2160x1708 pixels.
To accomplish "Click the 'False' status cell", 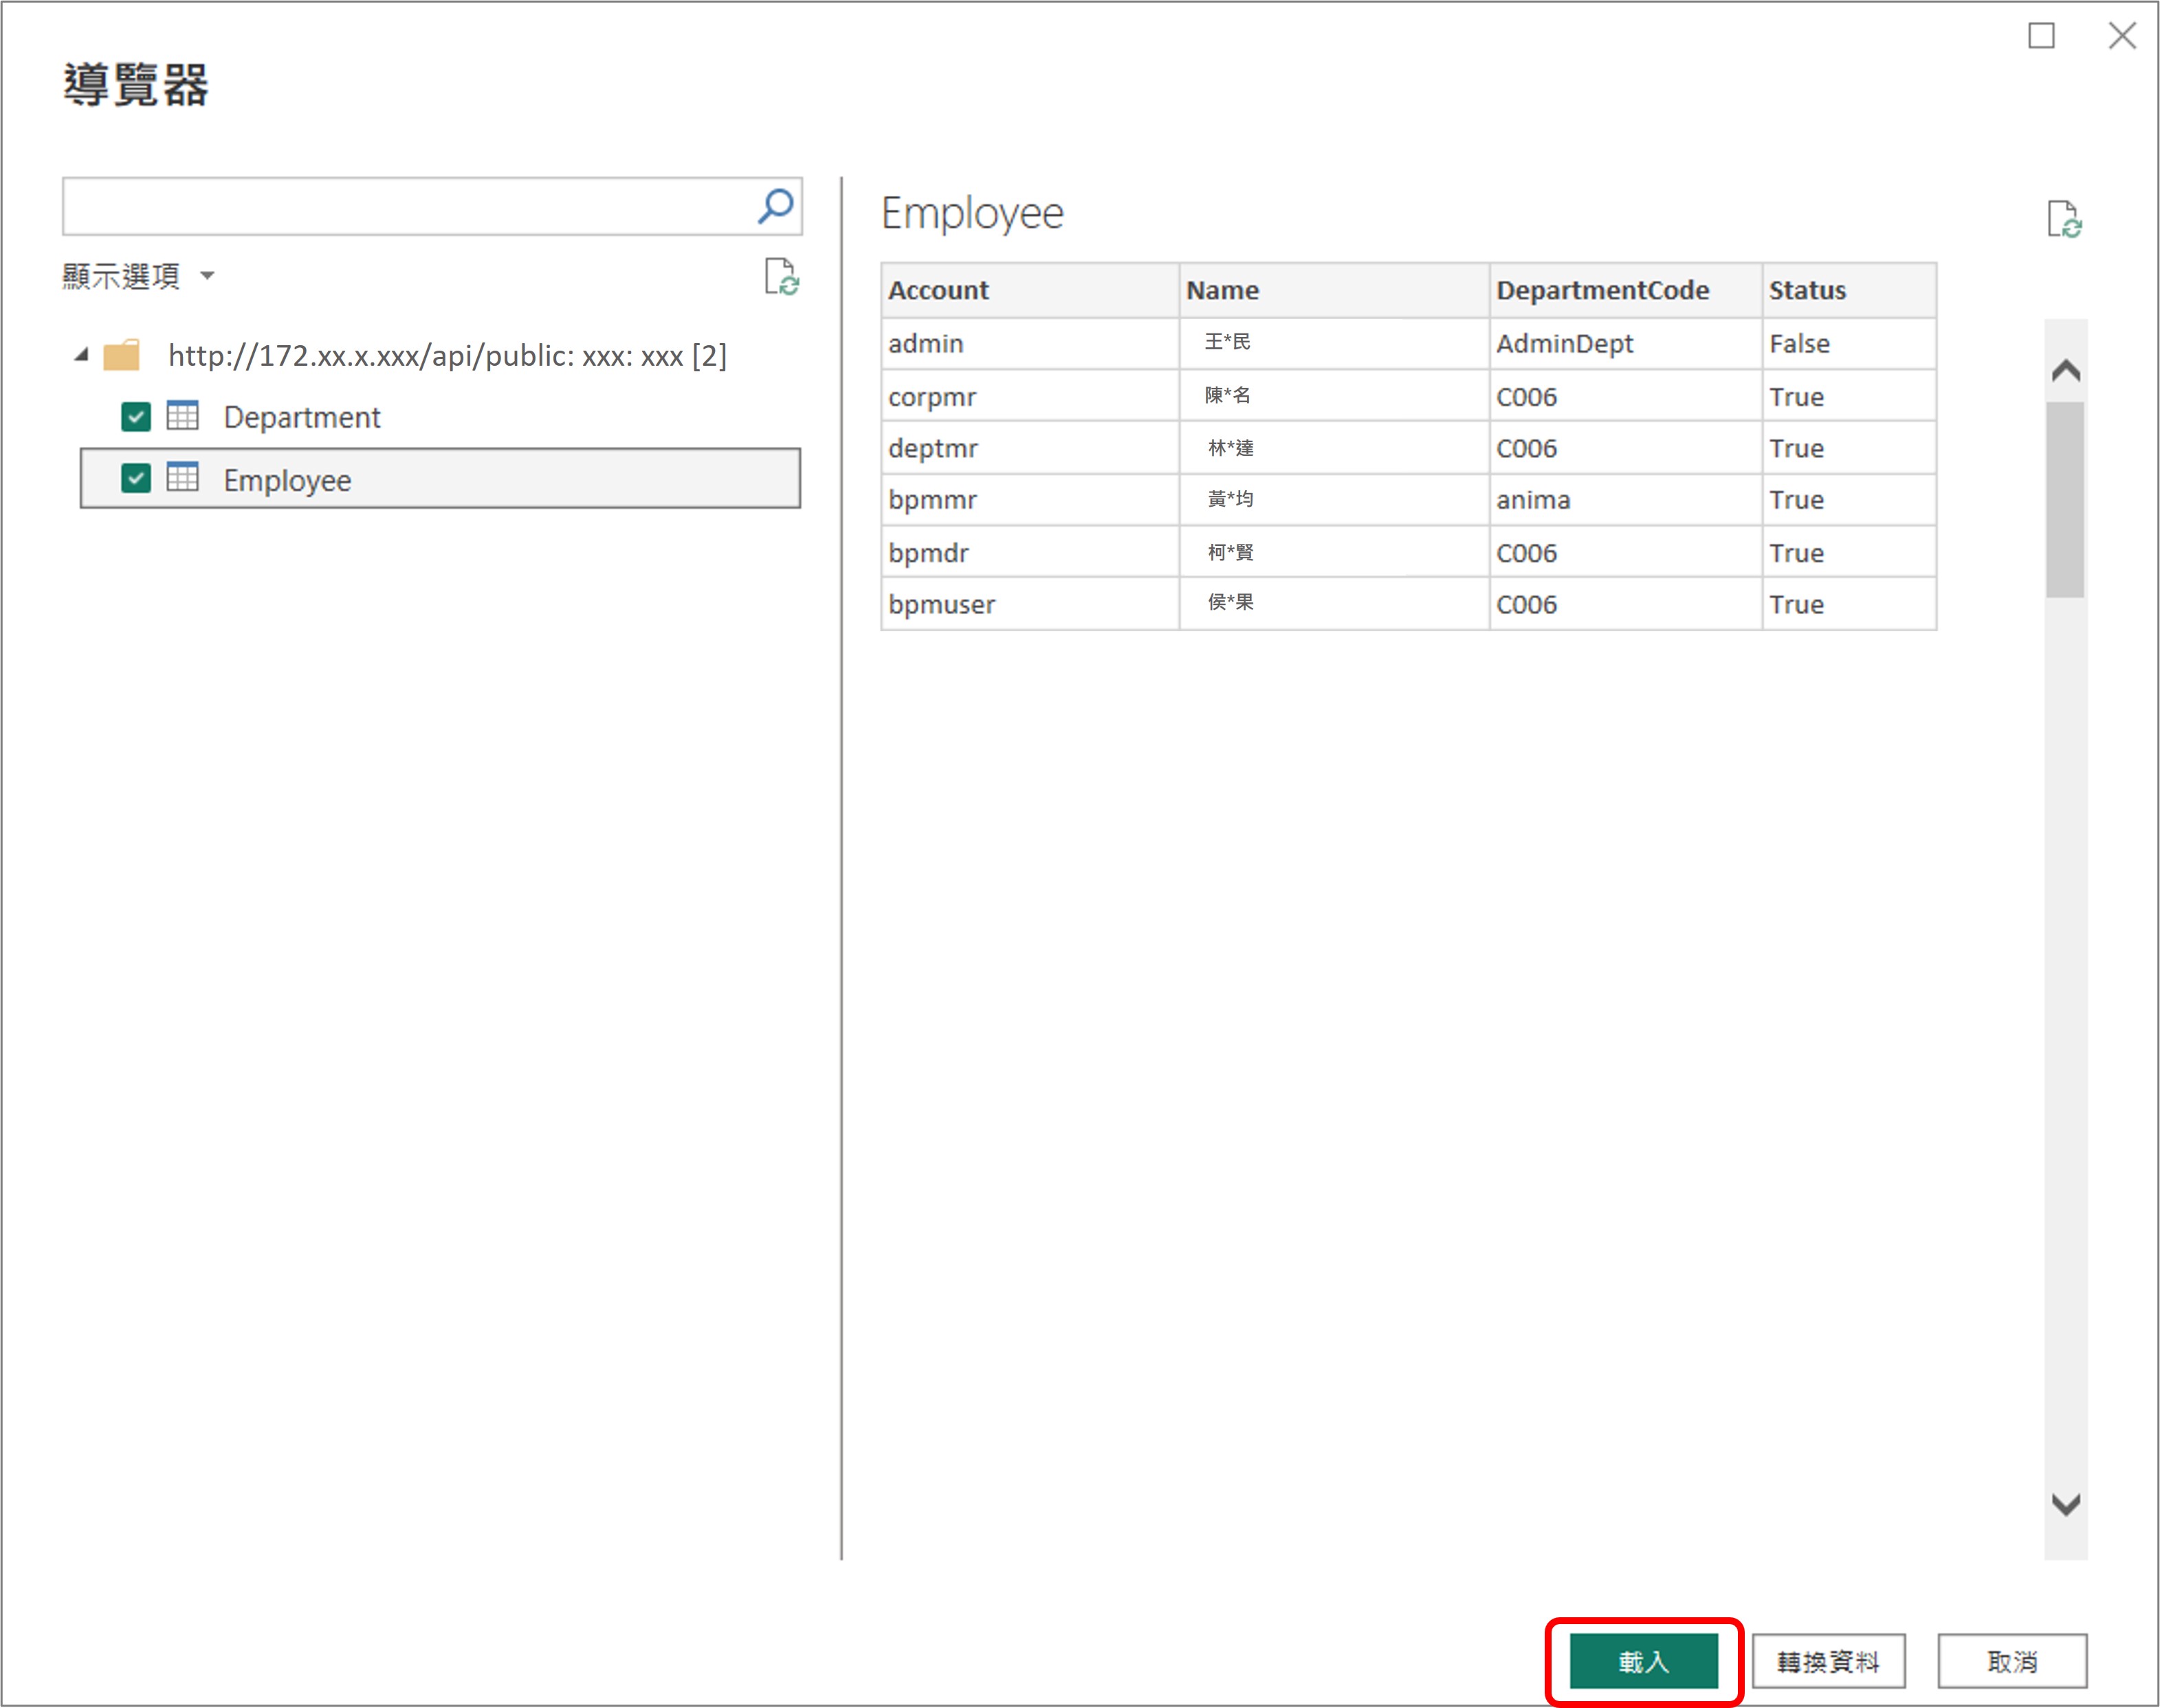I will tap(1849, 343).
